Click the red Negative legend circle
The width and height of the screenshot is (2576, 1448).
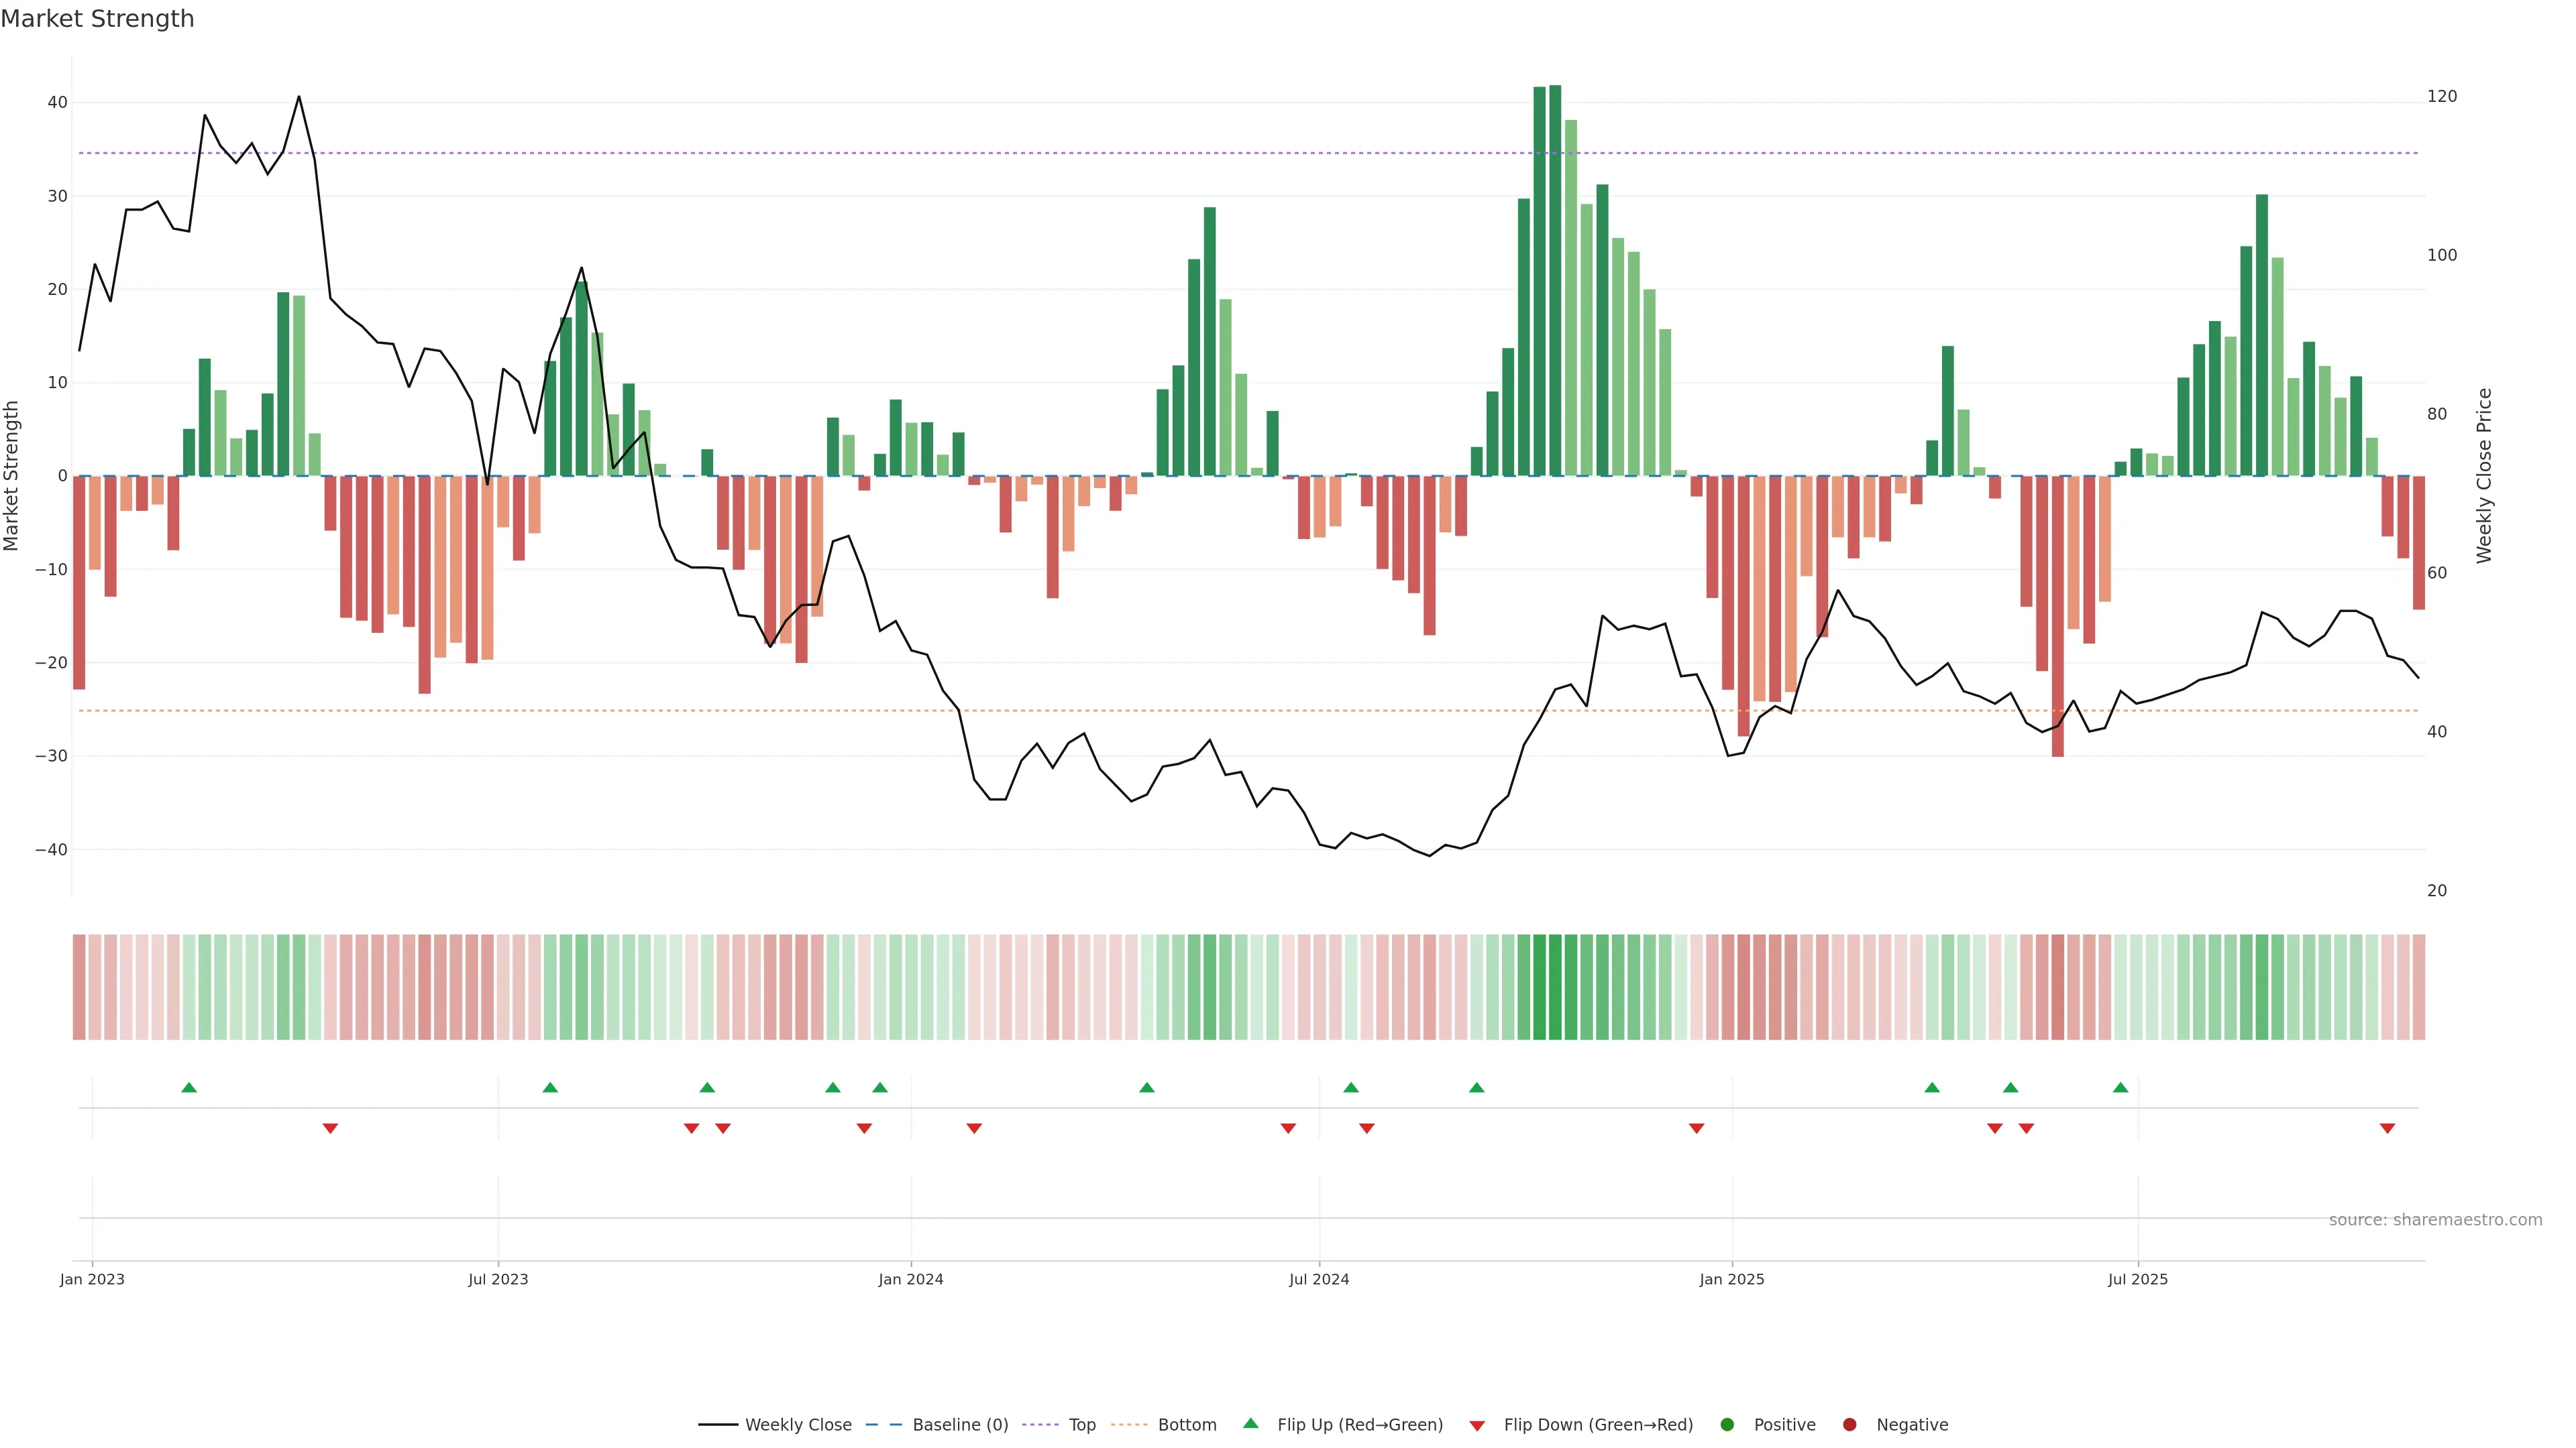1849,1425
